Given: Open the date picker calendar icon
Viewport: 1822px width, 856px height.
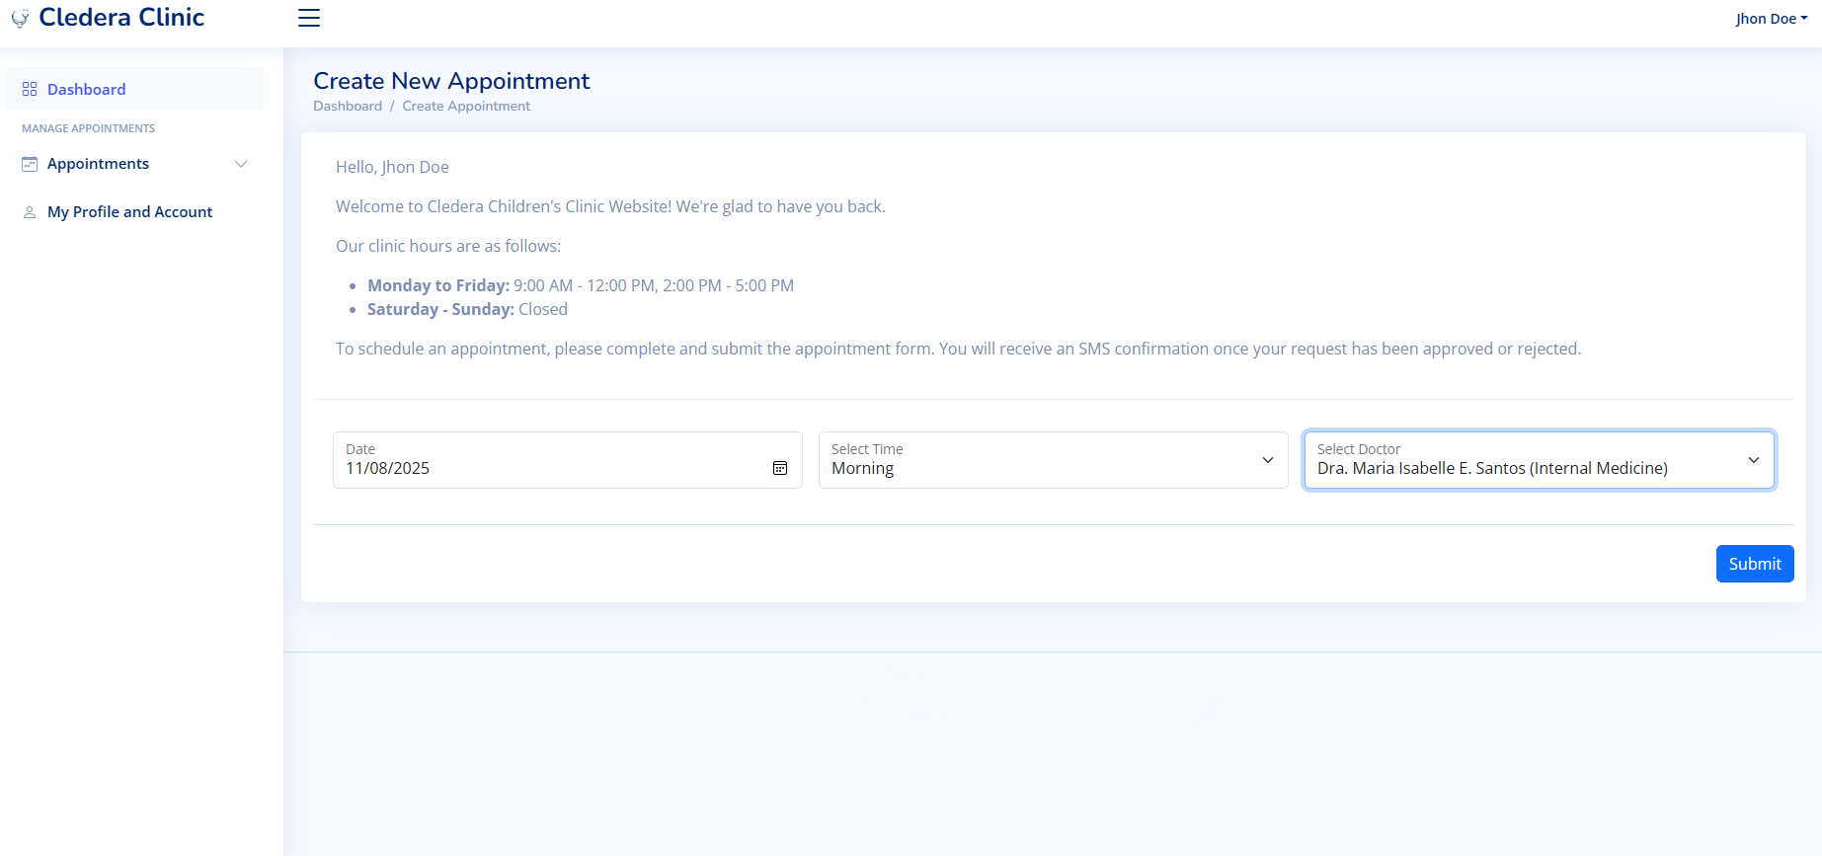Looking at the screenshot, I should (x=780, y=468).
